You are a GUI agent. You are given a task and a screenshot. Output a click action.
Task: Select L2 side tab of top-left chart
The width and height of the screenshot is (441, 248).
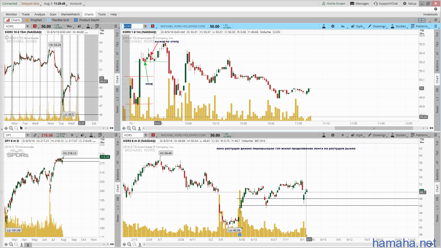[x=117, y=98]
